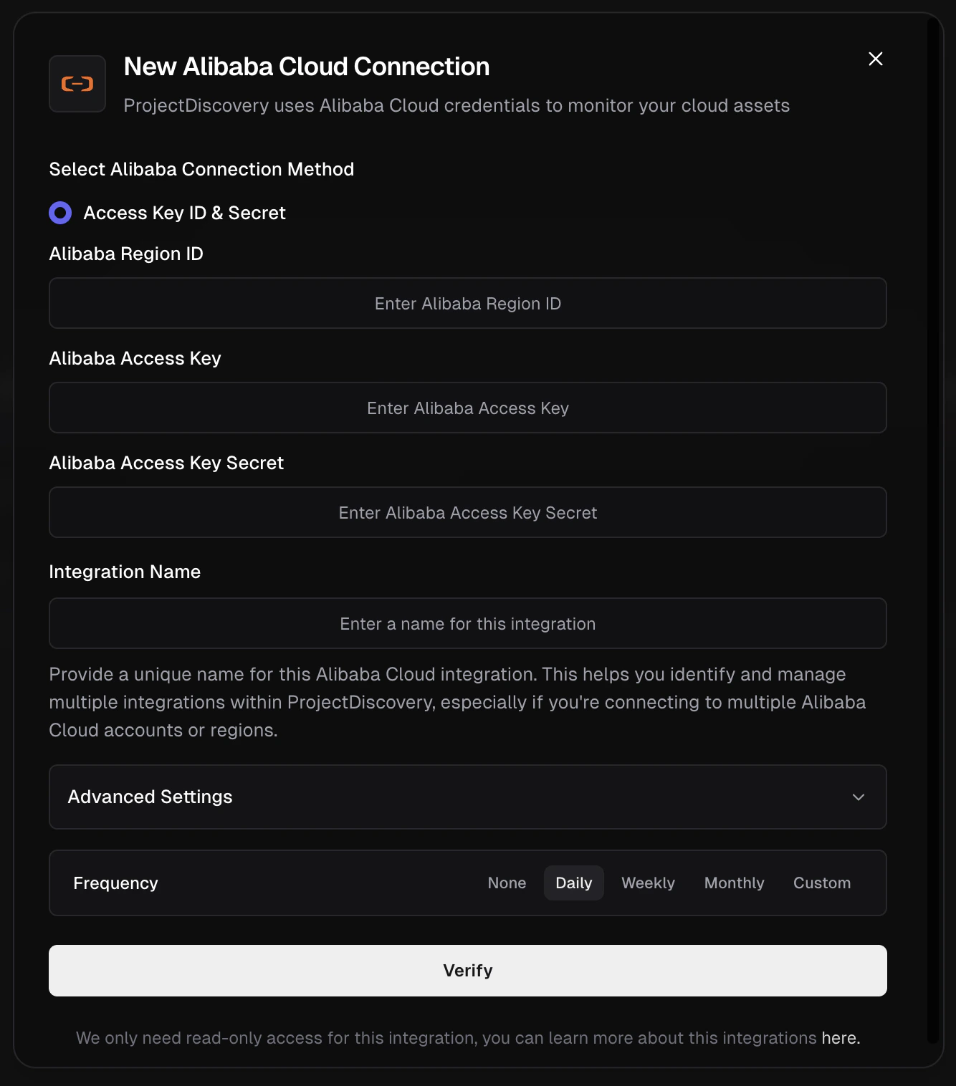Click the Alibaba Cloud connection icon
The width and height of the screenshot is (956, 1086).
(77, 83)
